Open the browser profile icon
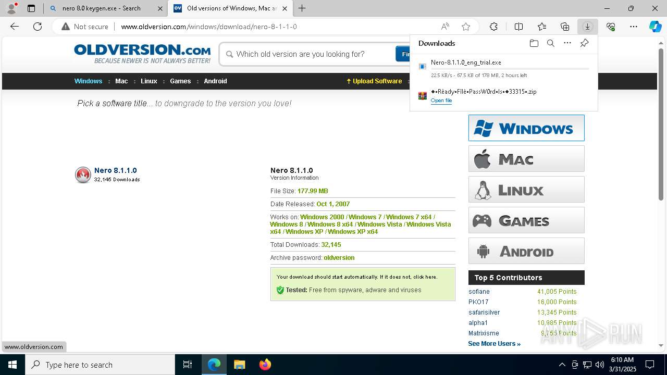Viewport: 667px width, 375px height. pos(11,8)
